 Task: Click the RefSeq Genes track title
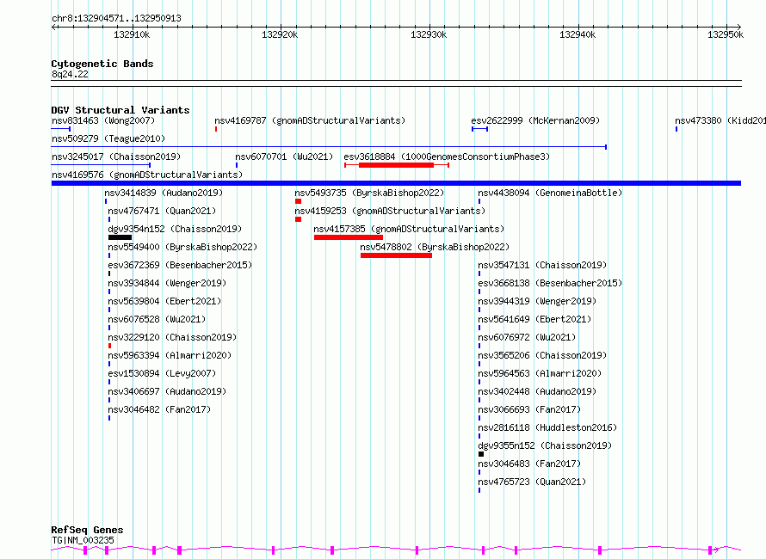(87, 531)
